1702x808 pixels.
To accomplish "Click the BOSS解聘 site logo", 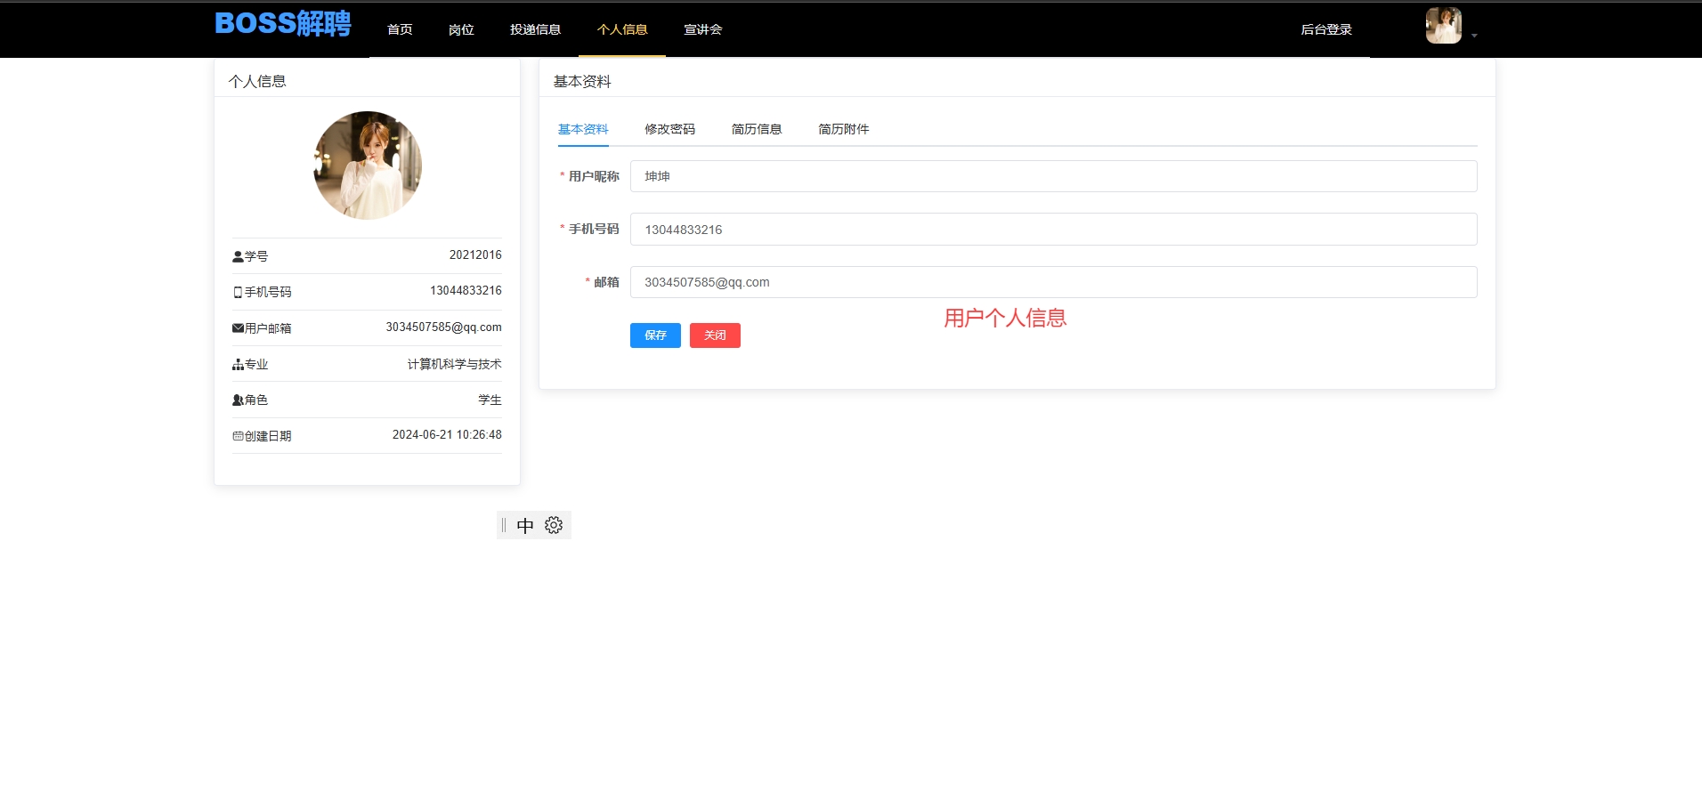I will 283,24.
